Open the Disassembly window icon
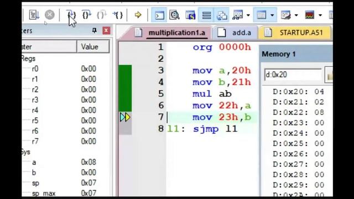This screenshot has width=354, height=199. tap(174, 15)
